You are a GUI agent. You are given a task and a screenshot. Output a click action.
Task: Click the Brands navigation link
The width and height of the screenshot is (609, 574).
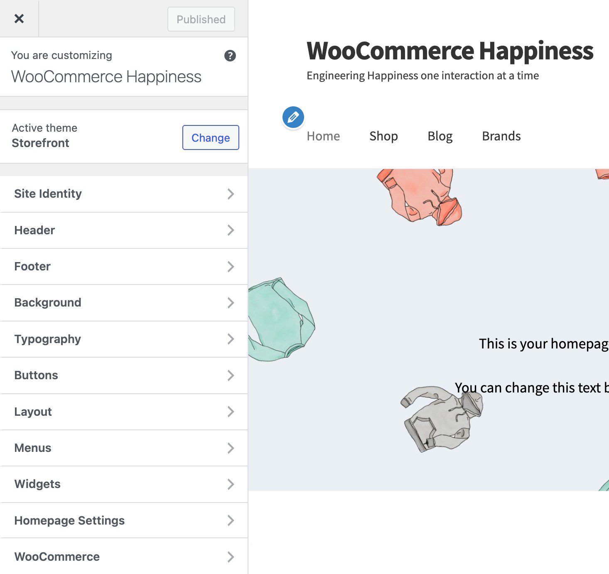tap(501, 136)
